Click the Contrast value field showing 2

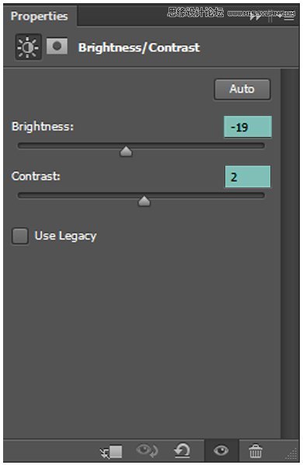click(248, 177)
